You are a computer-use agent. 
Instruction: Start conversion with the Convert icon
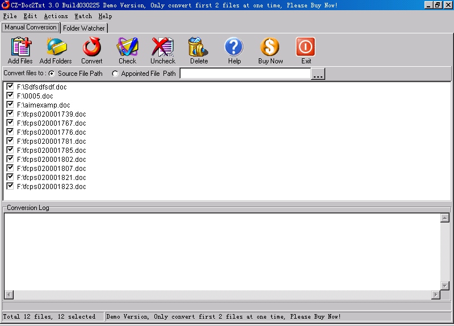[x=91, y=48]
